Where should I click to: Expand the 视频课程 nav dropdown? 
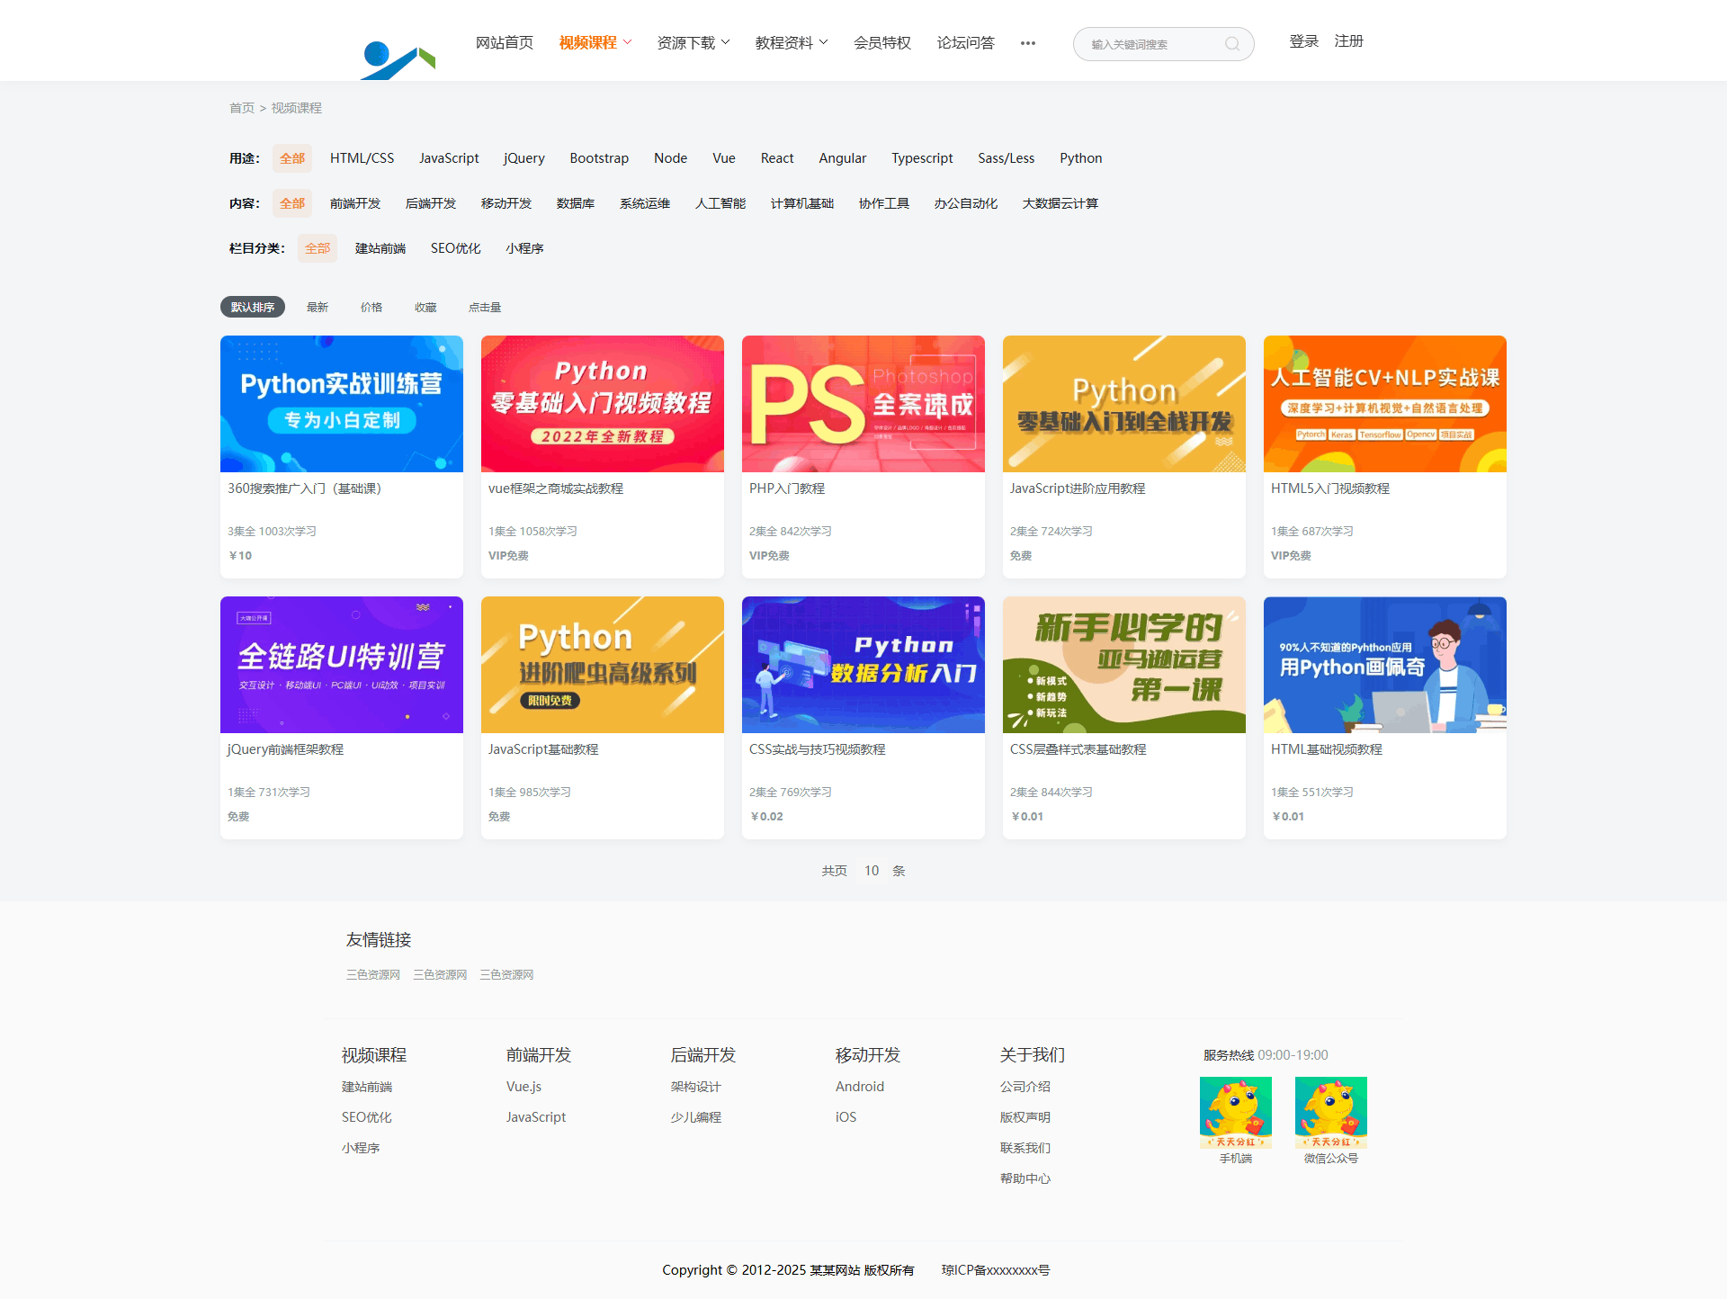click(595, 42)
